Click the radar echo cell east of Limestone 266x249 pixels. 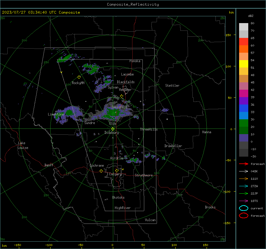pyautogui.click(x=69, y=112)
